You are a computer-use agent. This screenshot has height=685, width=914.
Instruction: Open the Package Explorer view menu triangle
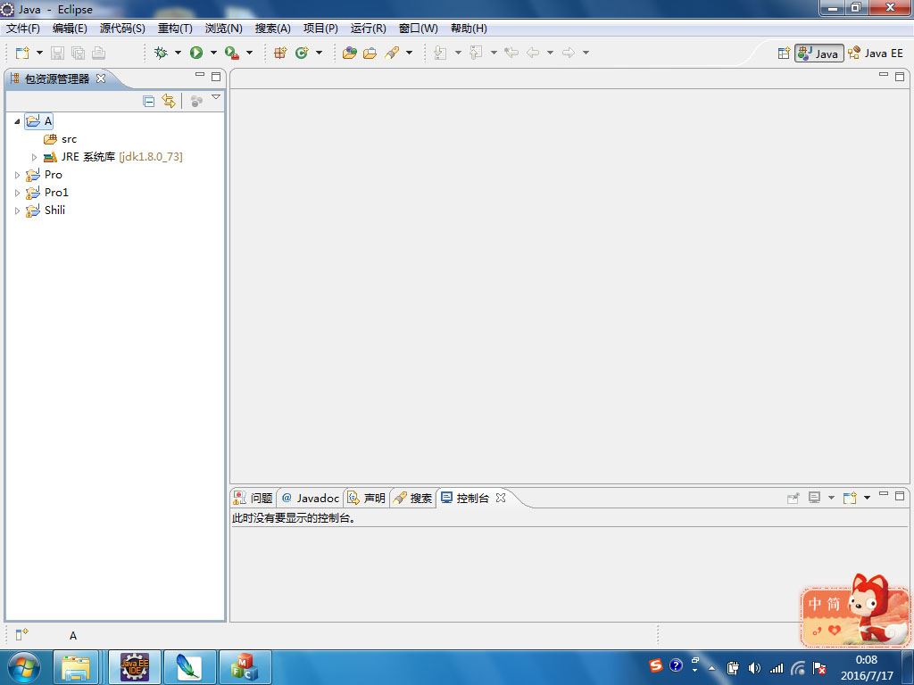[216, 97]
